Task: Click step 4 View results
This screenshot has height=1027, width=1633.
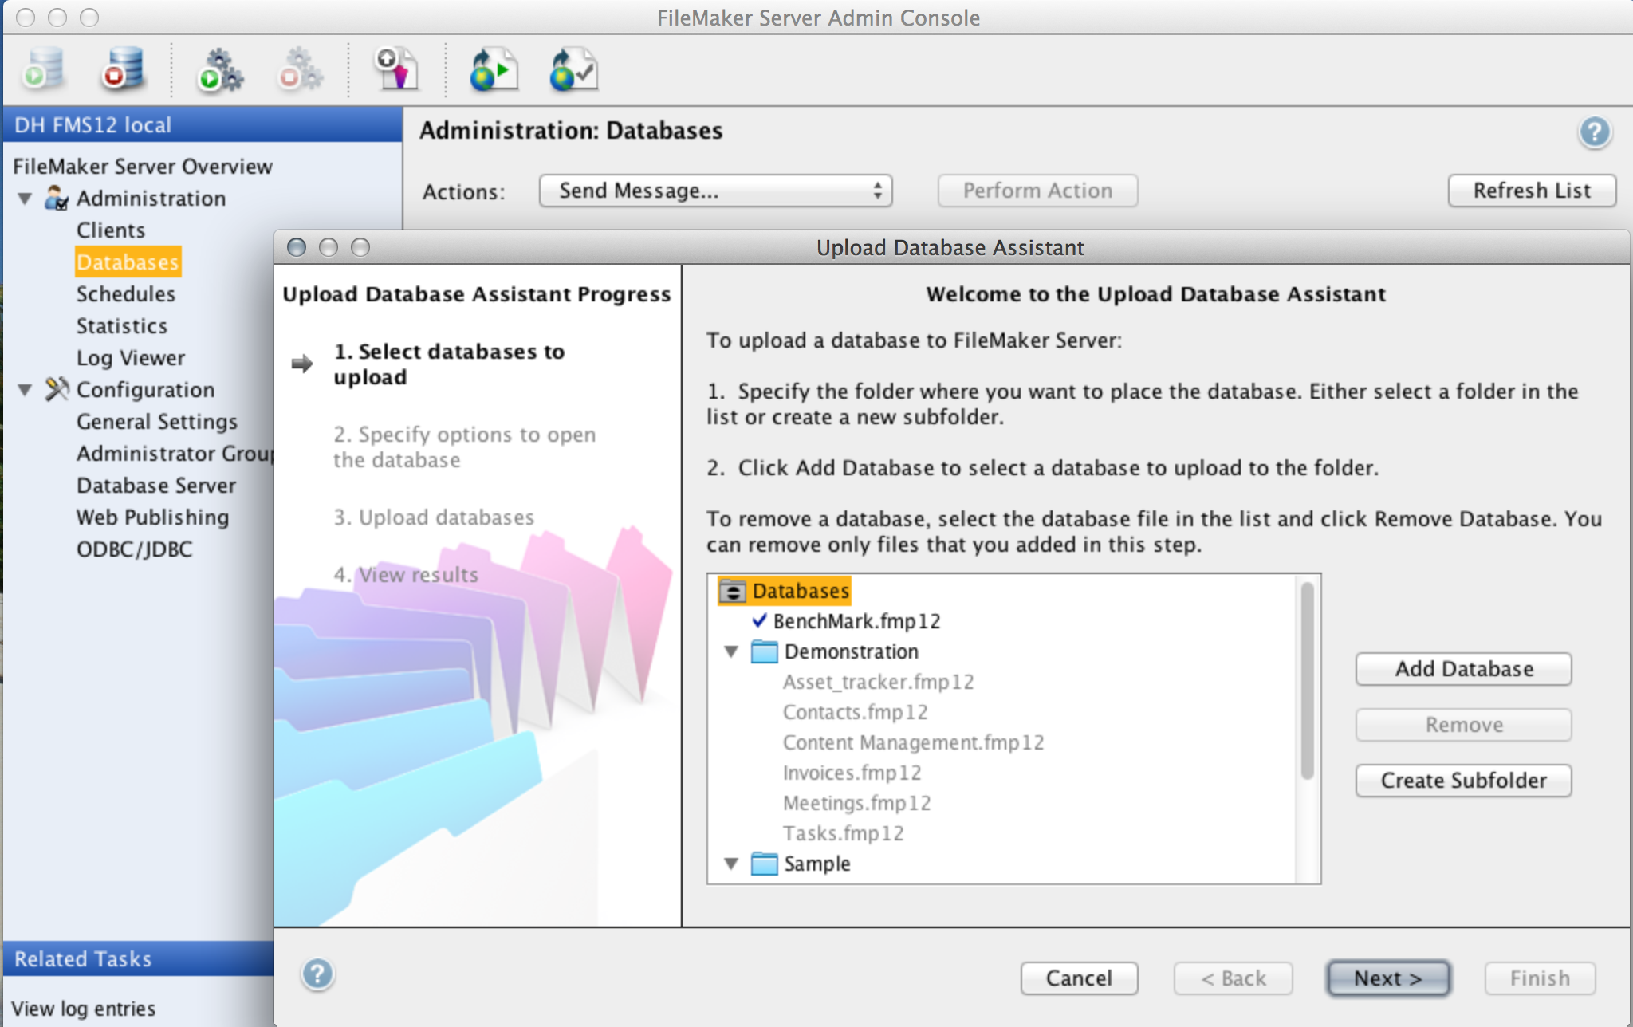Action: pos(406,575)
